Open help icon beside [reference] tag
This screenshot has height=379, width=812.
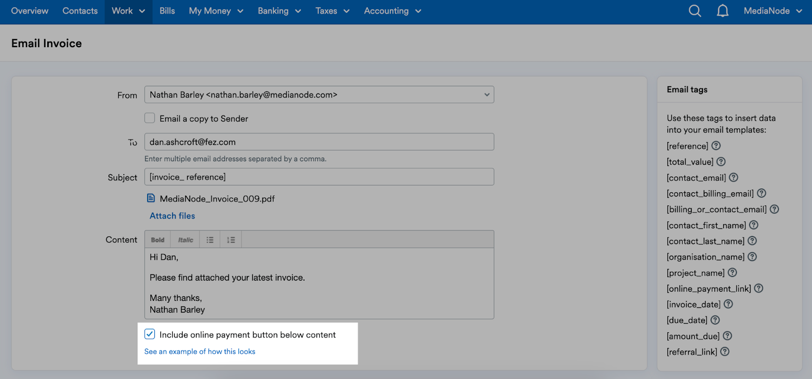[x=716, y=146]
